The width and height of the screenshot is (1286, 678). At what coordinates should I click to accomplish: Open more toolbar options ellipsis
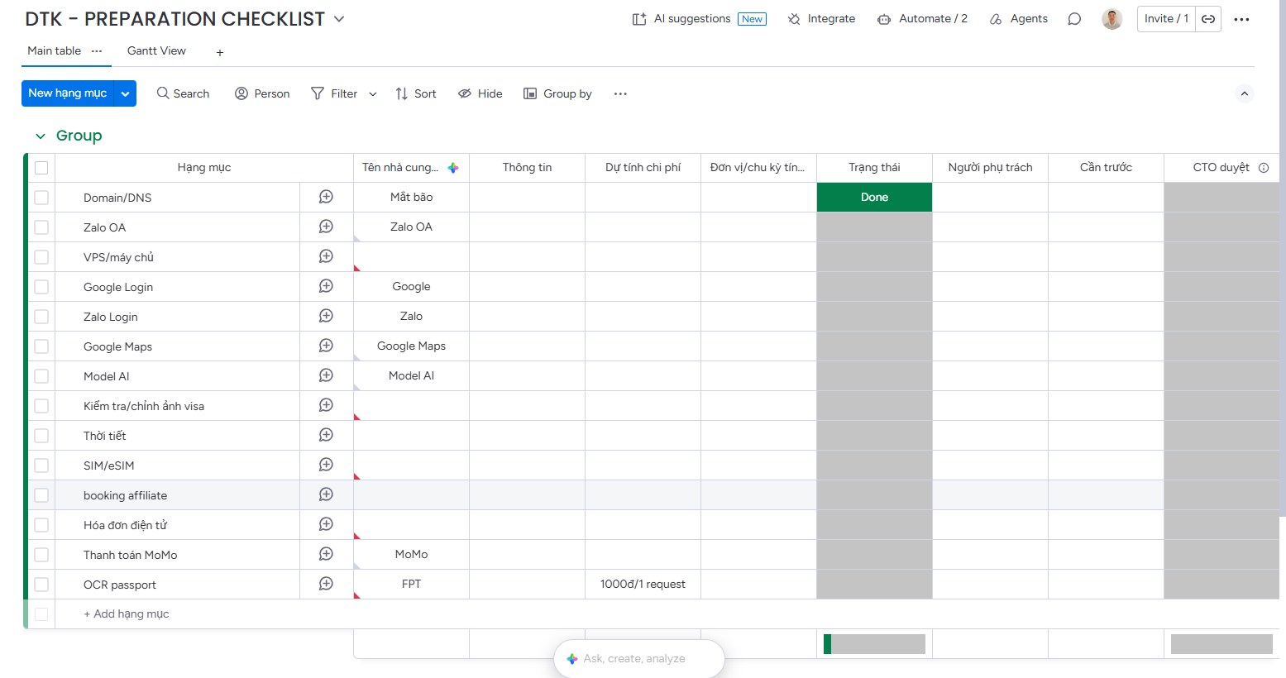click(620, 93)
